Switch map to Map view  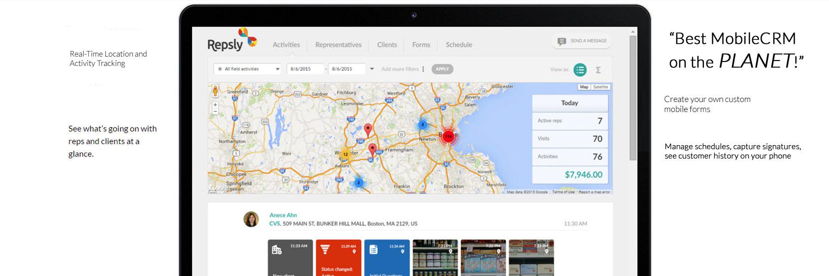coord(584,87)
